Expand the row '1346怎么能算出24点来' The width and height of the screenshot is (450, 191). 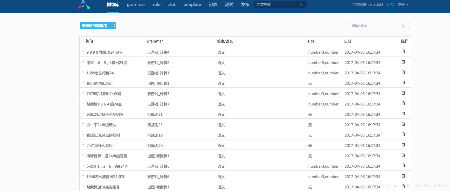[83, 176]
